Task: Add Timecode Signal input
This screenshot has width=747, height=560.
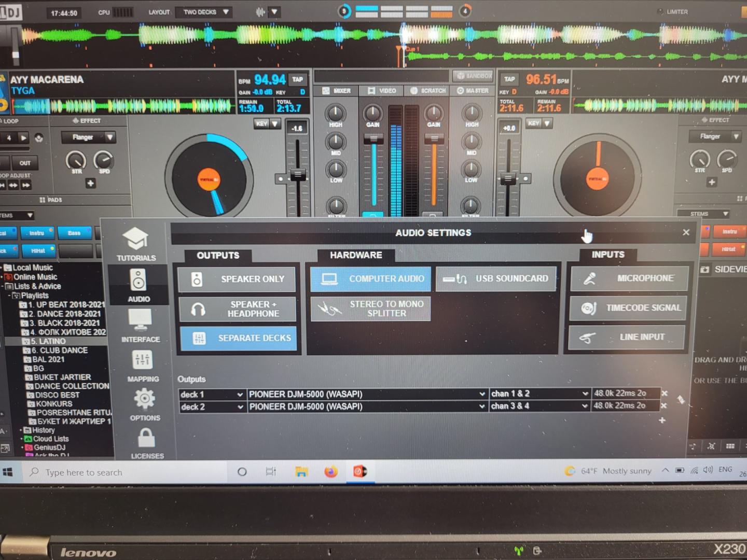Action: tap(628, 308)
